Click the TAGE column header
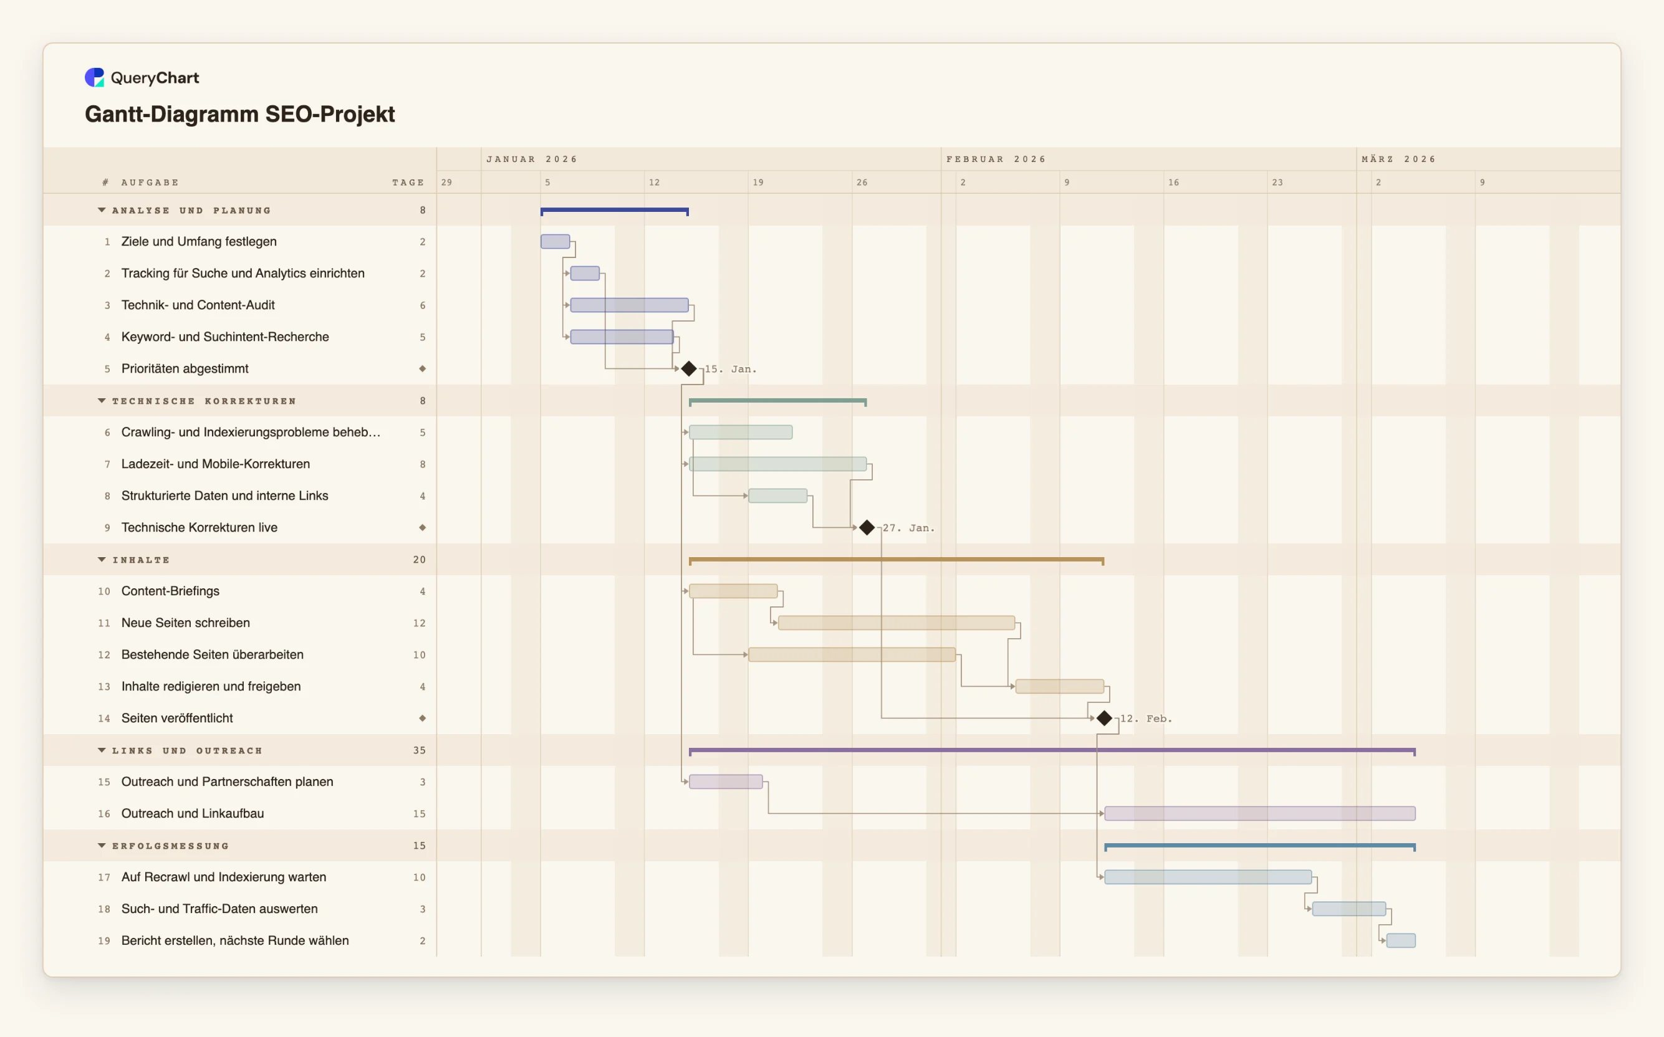The width and height of the screenshot is (1664, 1037). pyautogui.click(x=408, y=183)
